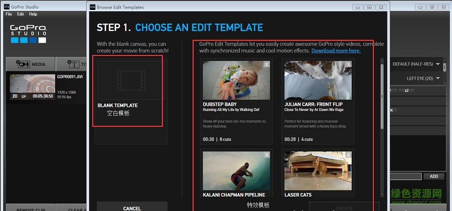Click the GoPro Studio logo
The height and width of the screenshot is (211, 452).
click(x=28, y=34)
